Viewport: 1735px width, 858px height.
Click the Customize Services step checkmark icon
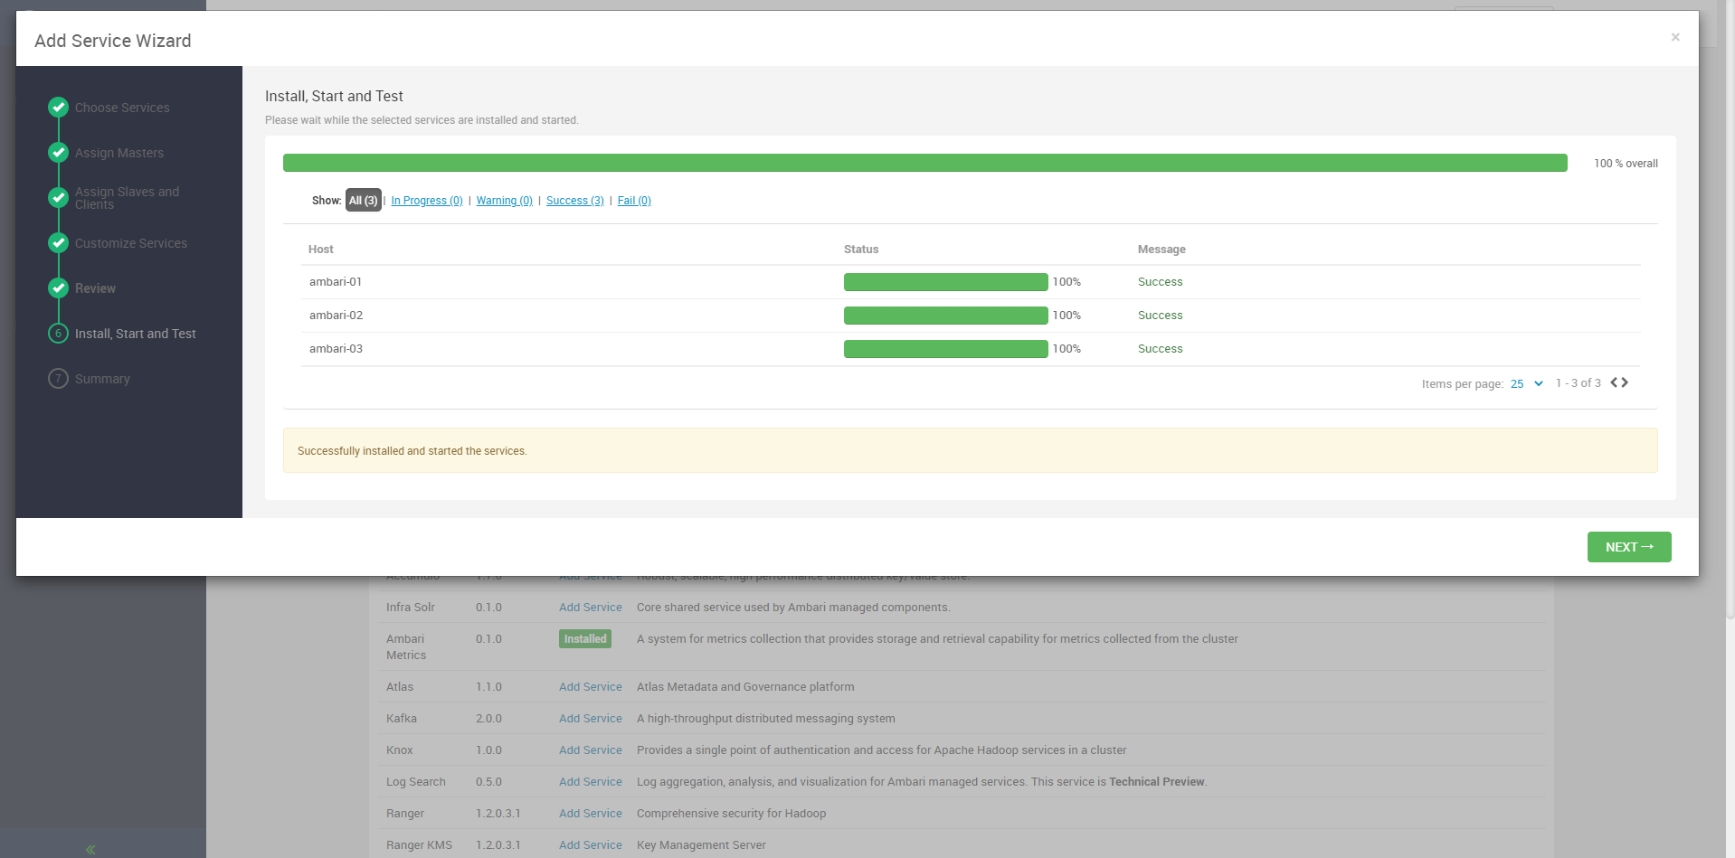coord(58,243)
